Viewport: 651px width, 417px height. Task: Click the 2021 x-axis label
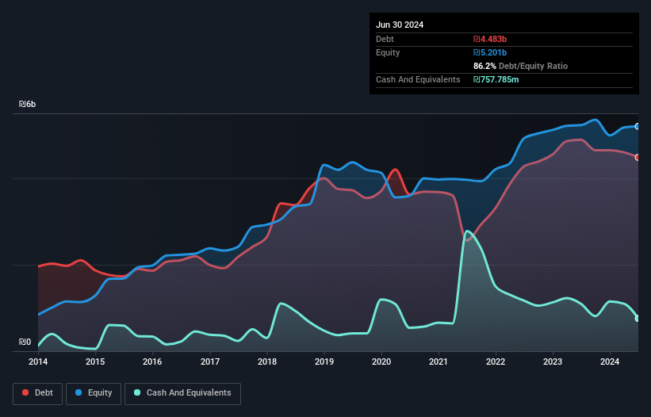pyautogui.click(x=438, y=362)
